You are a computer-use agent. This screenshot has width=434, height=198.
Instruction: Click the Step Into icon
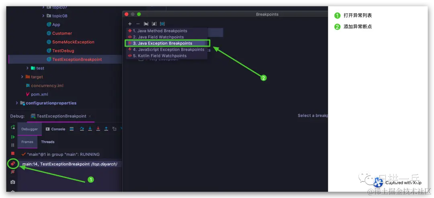(x=90, y=129)
